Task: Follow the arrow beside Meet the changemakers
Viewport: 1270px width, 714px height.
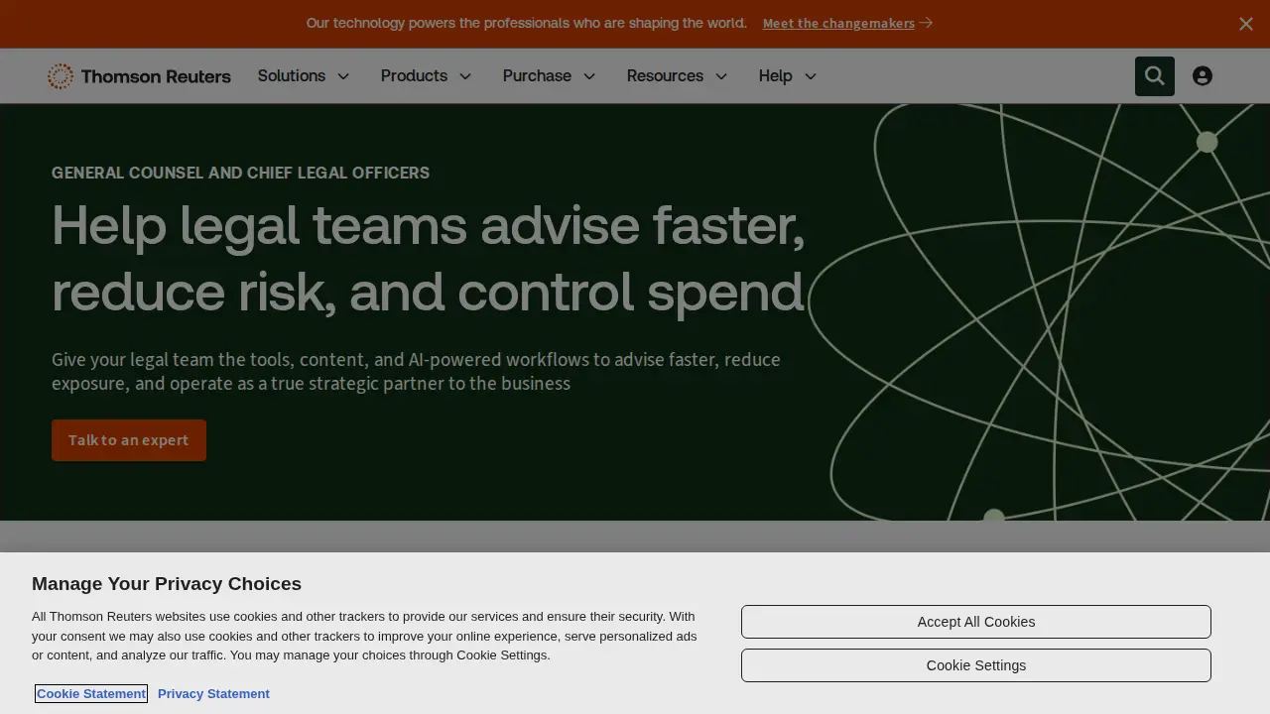Action: 926,23
